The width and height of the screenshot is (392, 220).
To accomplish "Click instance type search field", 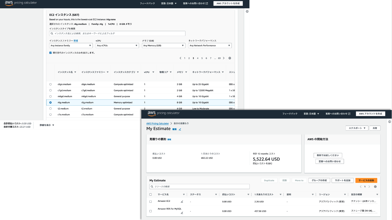I will pyautogui.click(x=117, y=34).
